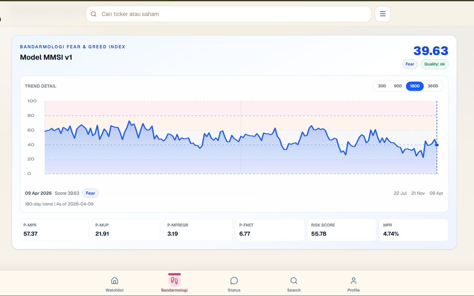Click the MPR 4.74% card
The image size is (474, 296).
414,230
